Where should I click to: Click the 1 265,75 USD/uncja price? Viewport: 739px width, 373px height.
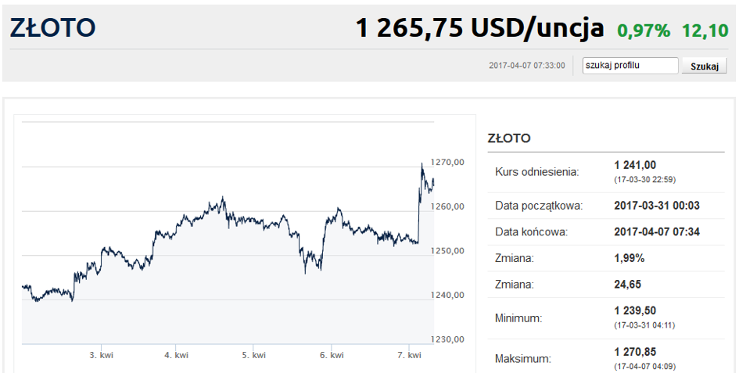click(479, 28)
